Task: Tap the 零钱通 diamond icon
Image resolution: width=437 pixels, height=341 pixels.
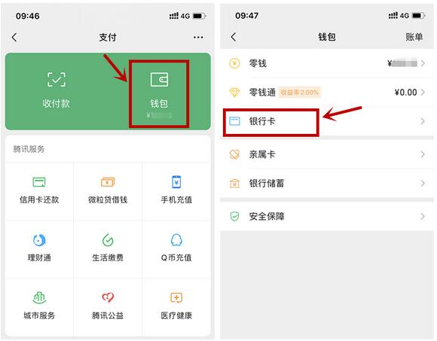Action: click(x=234, y=92)
